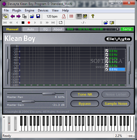Image resolution: width=137 pixels, height=140 pixels.
Task: Click the plugin chain icon in toolbar
Action: [5, 16]
